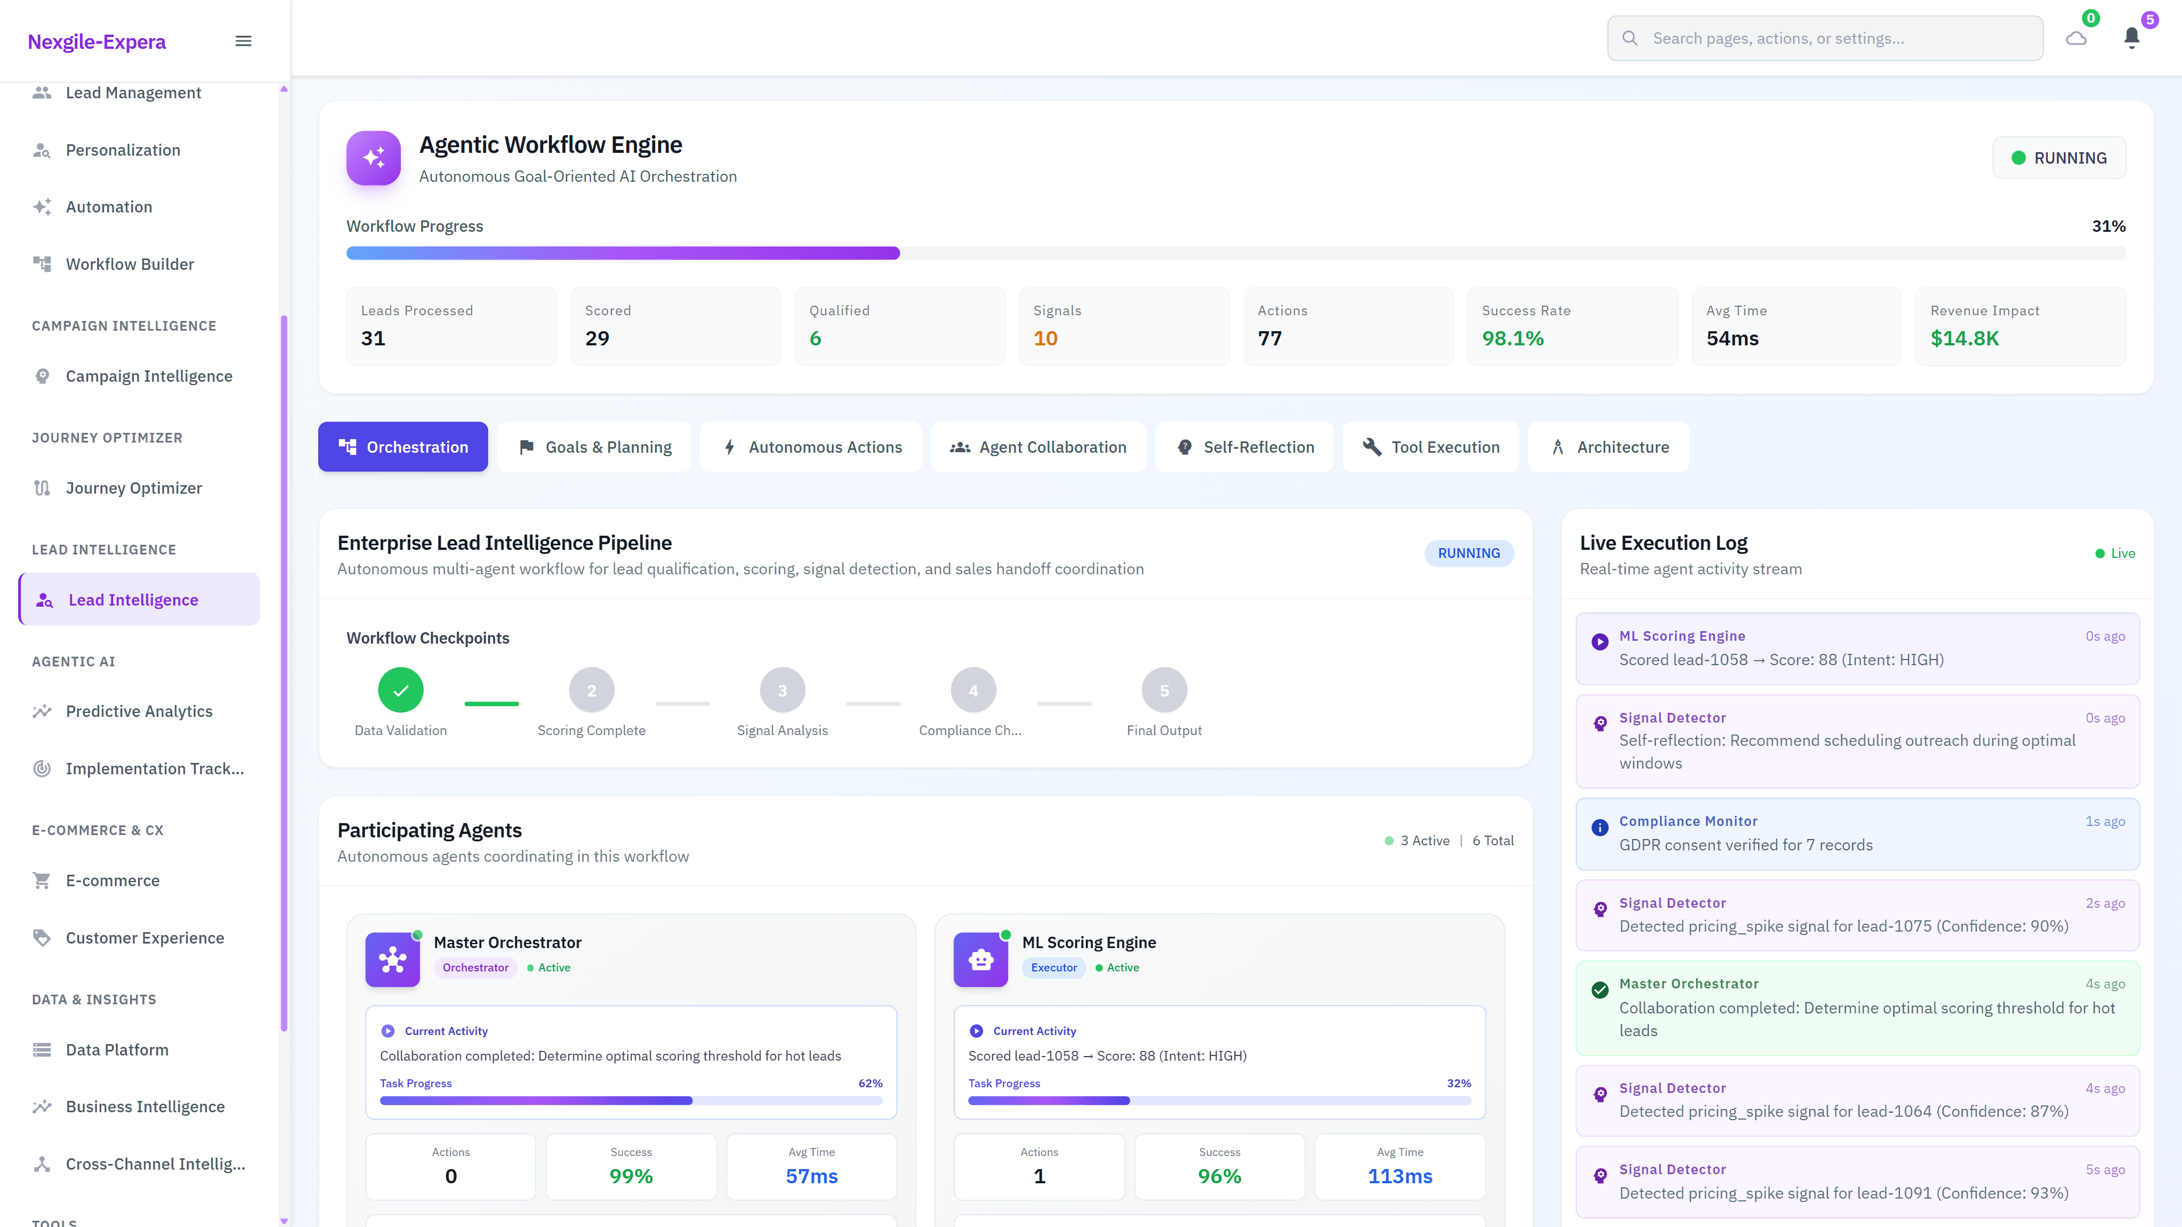Switch to the Agent Collaboration tab
The width and height of the screenshot is (2182, 1227).
tap(1039, 446)
